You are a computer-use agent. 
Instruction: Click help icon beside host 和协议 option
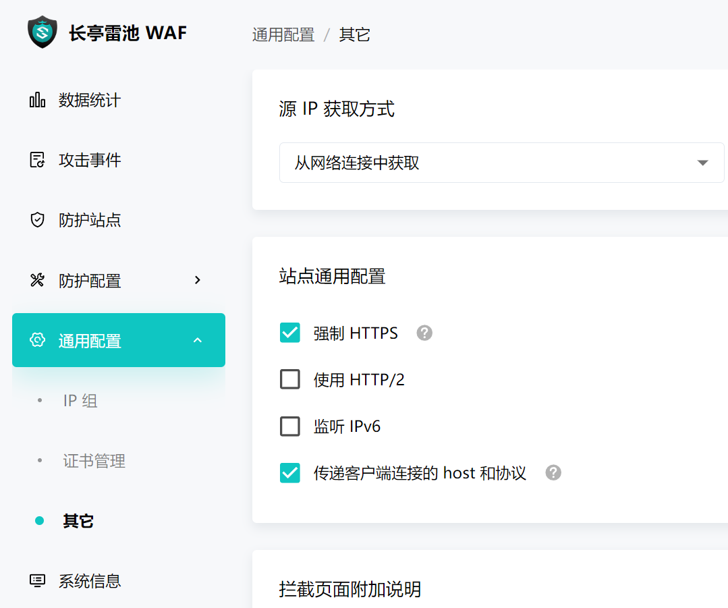[x=553, y=473]
